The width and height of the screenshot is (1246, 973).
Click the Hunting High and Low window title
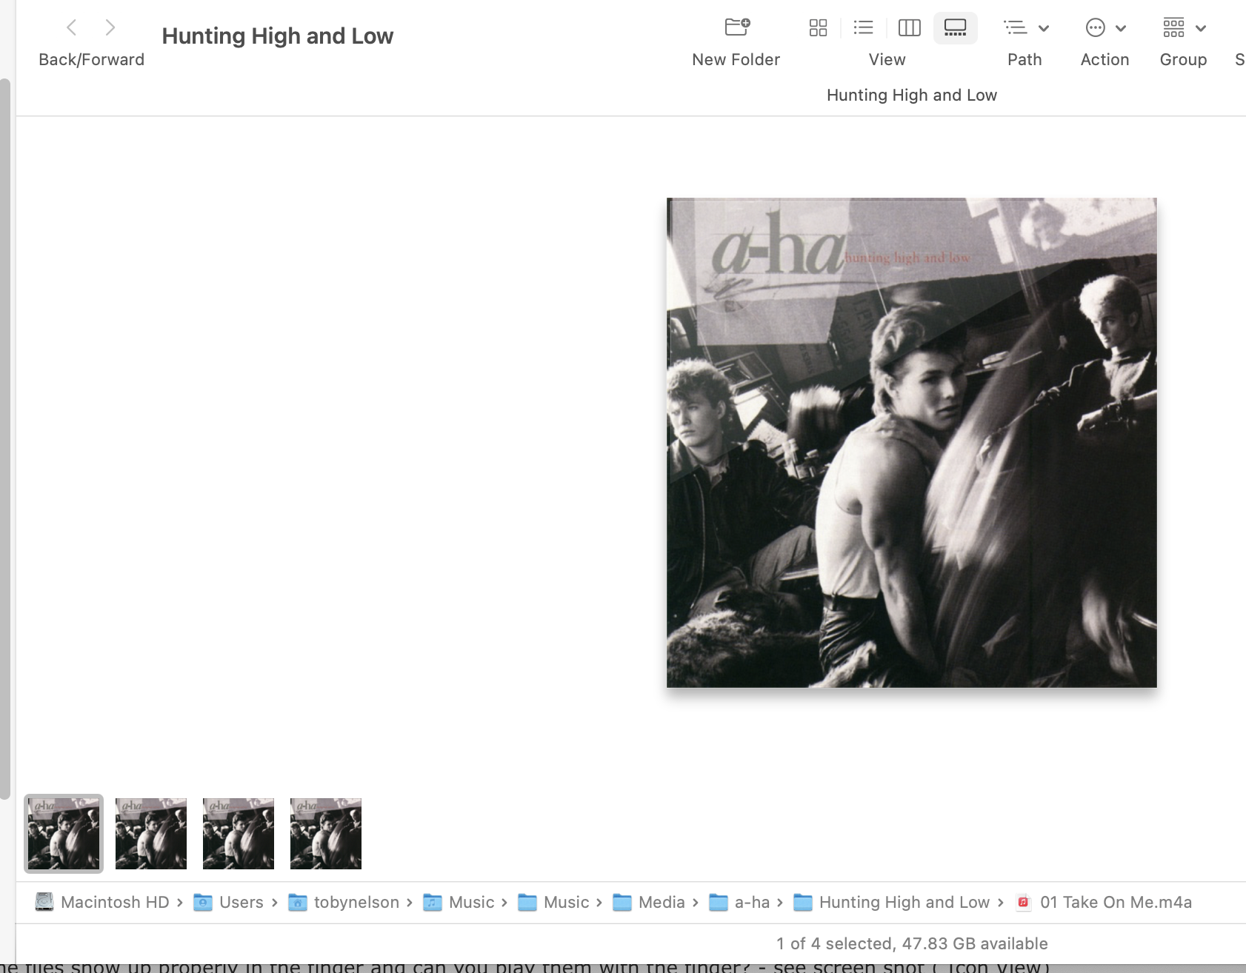277,36
